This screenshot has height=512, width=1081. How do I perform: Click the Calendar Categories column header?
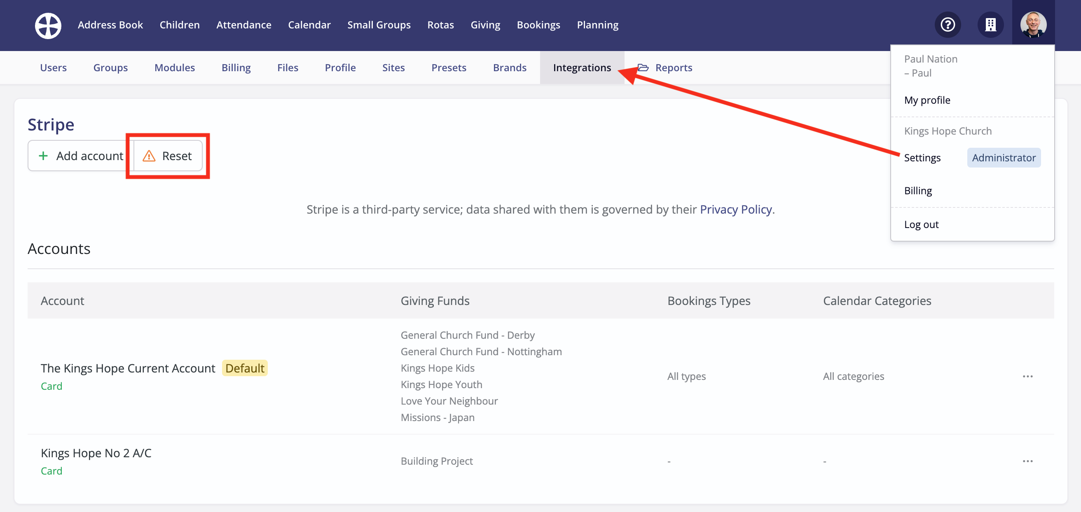pos(877,301)
